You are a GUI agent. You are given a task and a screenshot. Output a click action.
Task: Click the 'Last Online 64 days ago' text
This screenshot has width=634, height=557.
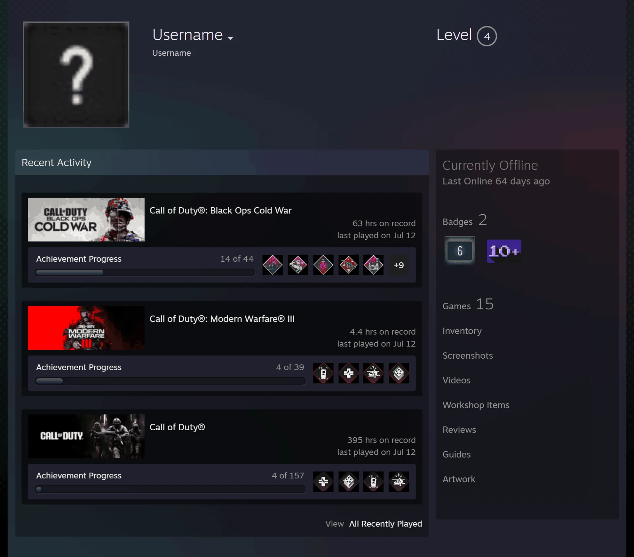point(496,181)
